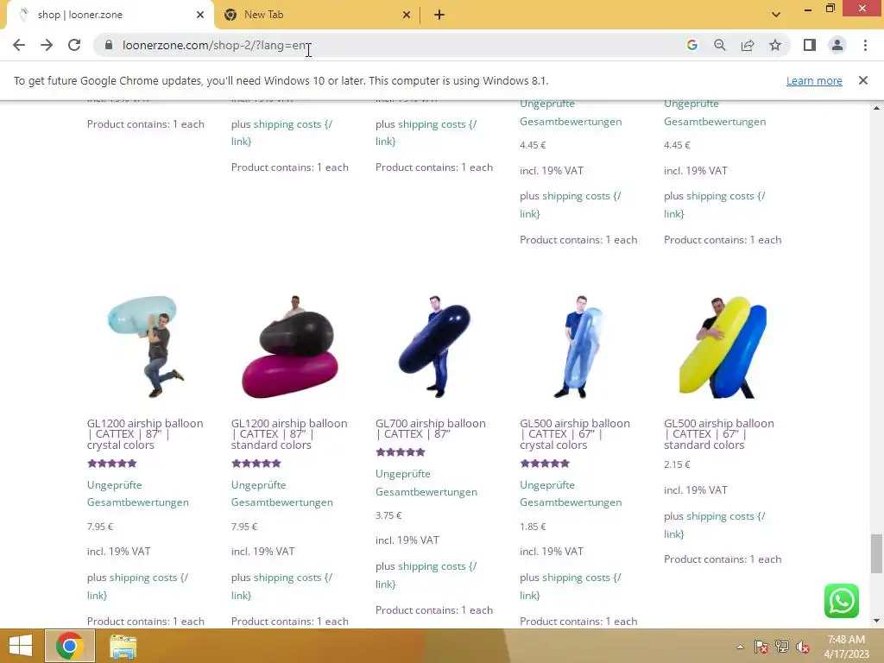Open GL500 standard colors balloon image
Image resolution: width=884 pixels, height=663 pixels.
pos(723,346)
